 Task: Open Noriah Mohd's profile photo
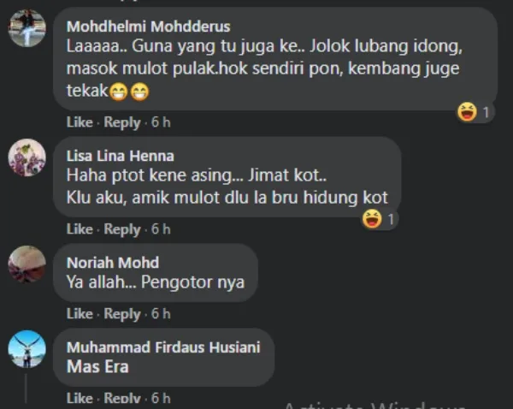coord(27,264)
